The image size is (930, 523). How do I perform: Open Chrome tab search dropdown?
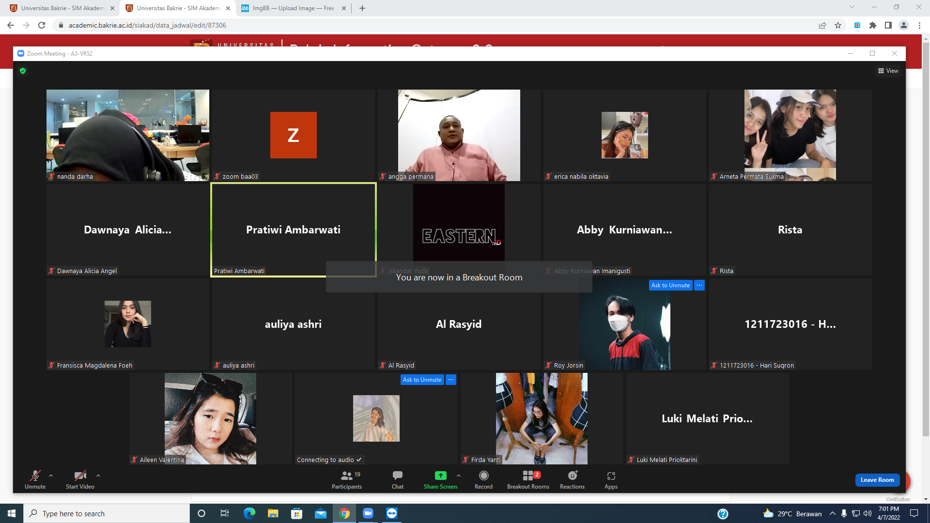point(852,7)
